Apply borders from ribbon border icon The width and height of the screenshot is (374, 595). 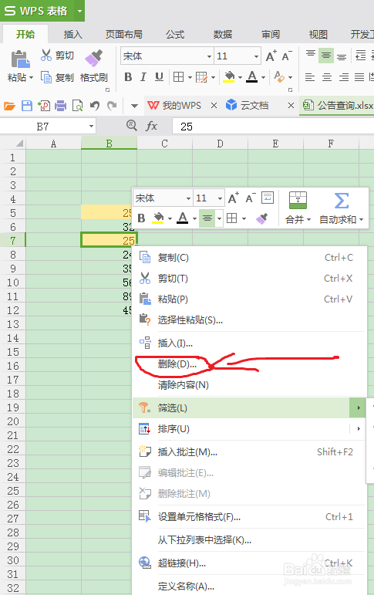click(x=178, y=77)
